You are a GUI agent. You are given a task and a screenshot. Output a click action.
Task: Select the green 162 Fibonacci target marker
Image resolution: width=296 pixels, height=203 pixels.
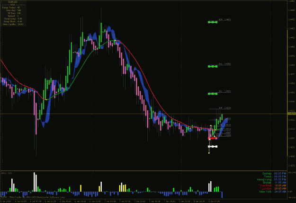click(213, 94)
